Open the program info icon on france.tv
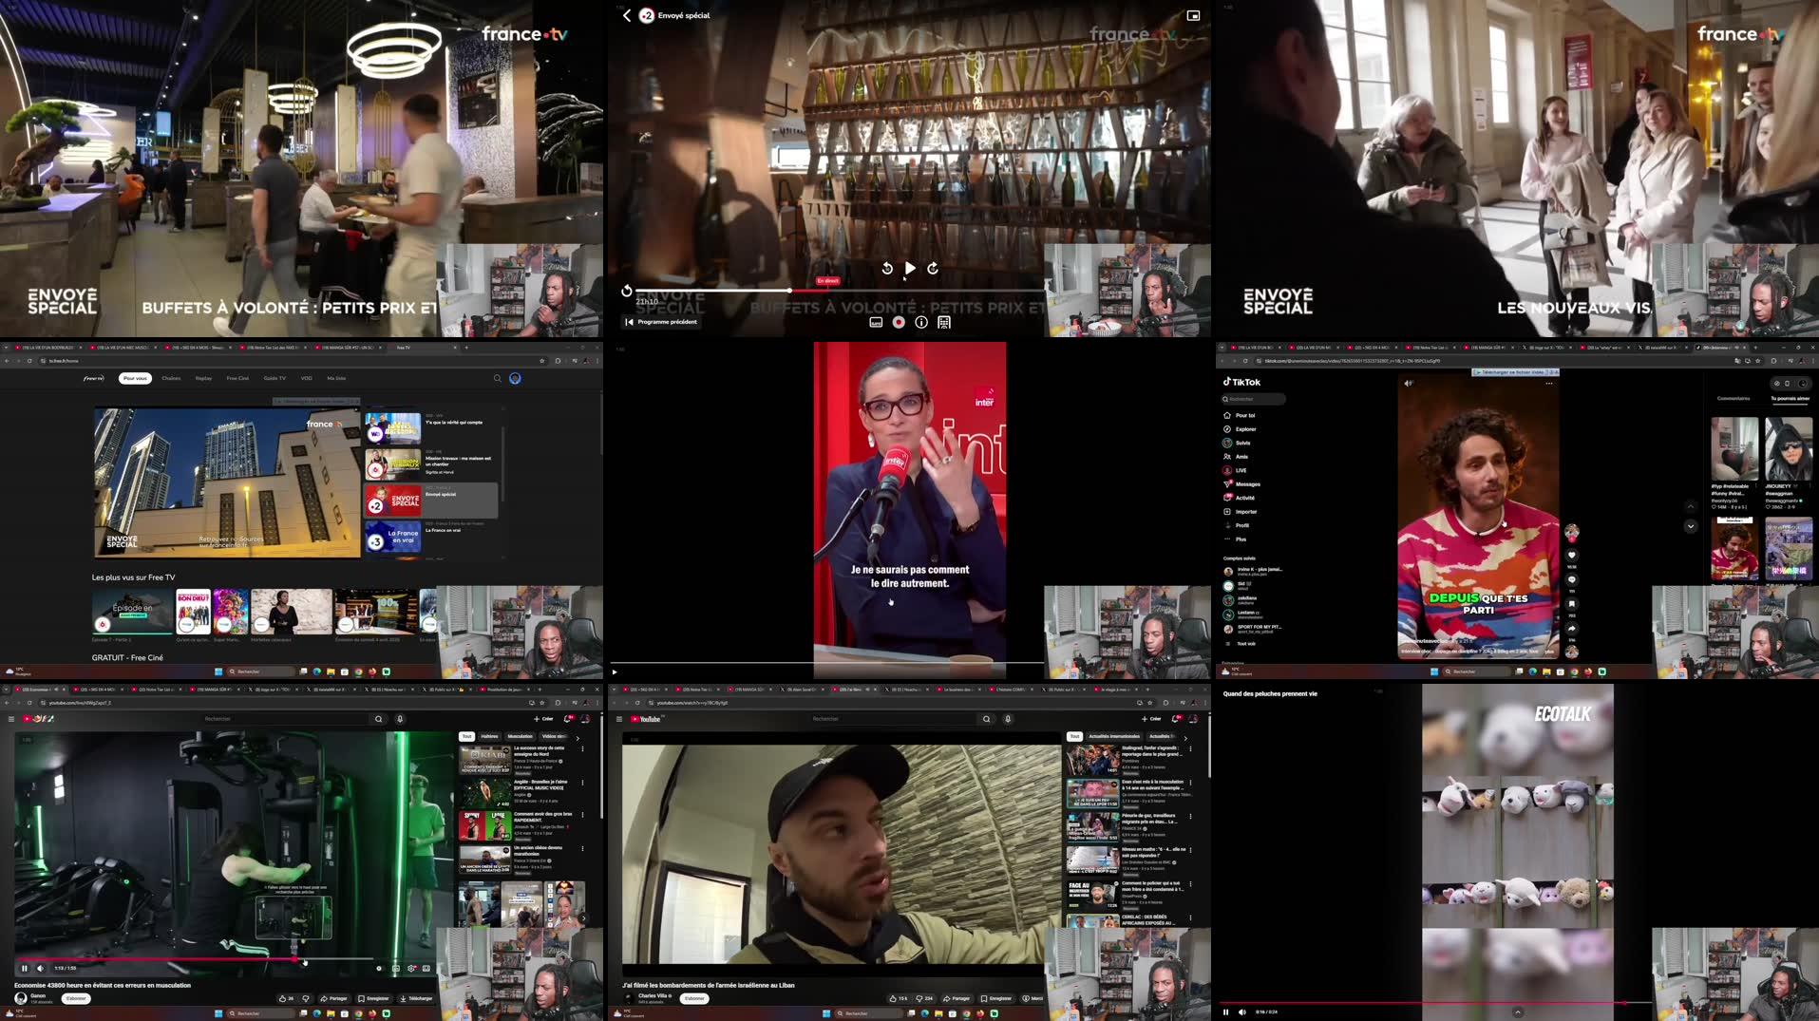This screenshot has height=1021, width=1819. [920, 322]
